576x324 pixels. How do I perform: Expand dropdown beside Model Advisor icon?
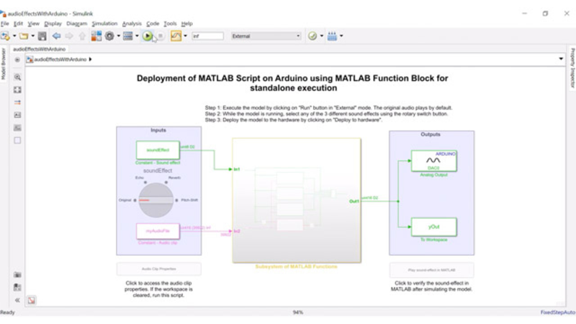click(x=322, y=36)
